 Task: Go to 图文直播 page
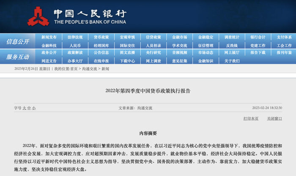pyautogui.click(x=127, y=52)
